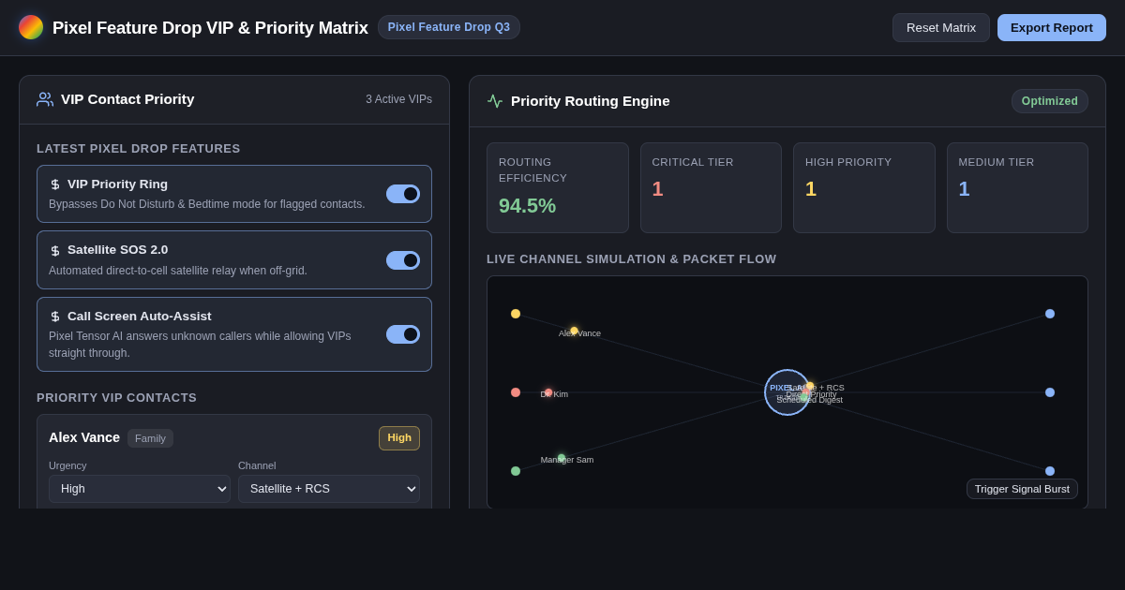This screenshot has height=590, width=1125.
Task: Open the Channel dropdown showing Satellite + RCS
Action: 329,489
